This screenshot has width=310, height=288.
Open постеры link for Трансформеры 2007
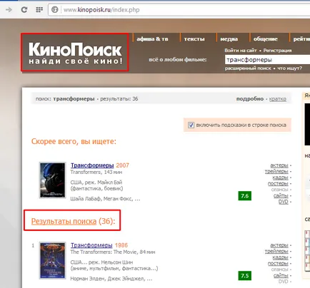pyautogui.click(x=278, y=183)
